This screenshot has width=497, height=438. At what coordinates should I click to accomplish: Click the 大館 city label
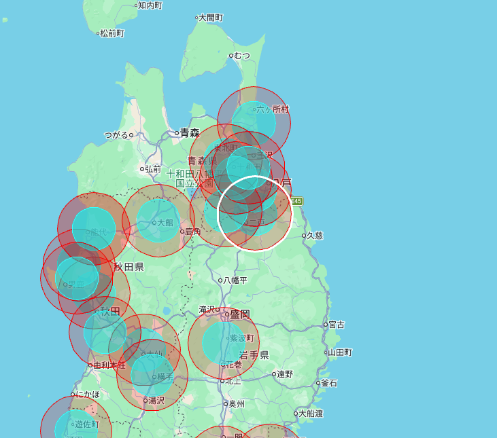click(x=165, y=223)
